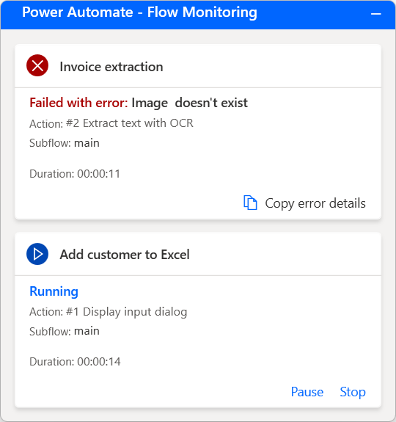Copy error details of failed flow
This screenshot has width=396, height=422.
[x=304, y=203]
